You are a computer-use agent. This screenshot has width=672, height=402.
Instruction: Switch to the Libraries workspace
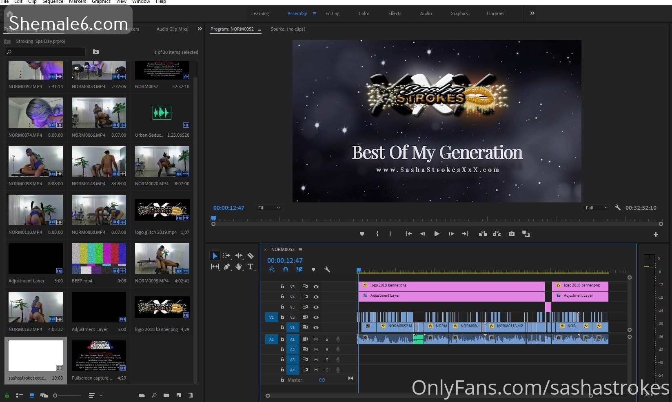[495, 13]
